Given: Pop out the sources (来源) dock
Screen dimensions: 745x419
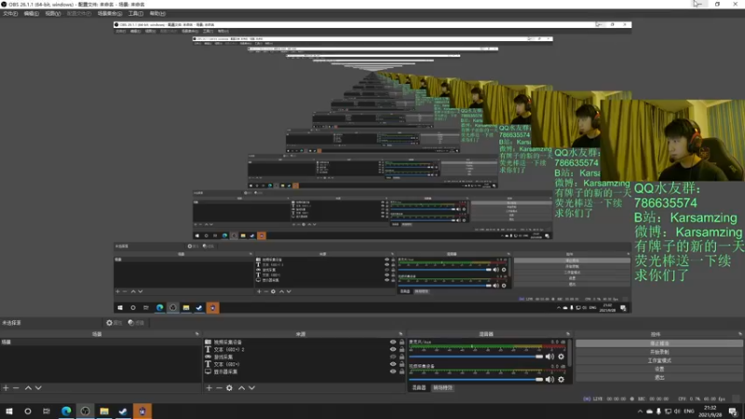Looking at the screenshot, I should (401, 334).
